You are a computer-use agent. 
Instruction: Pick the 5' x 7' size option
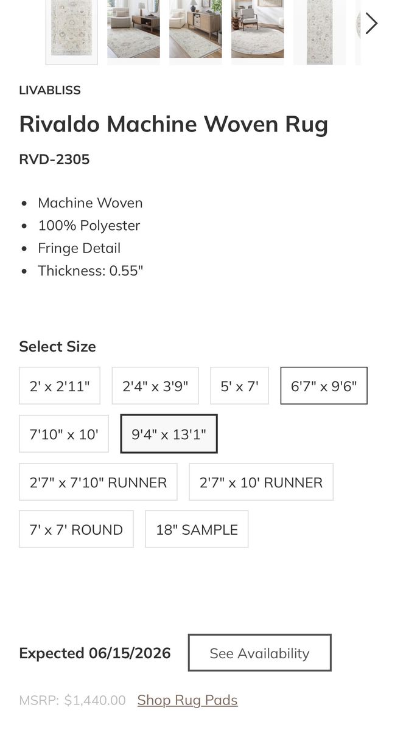pos(239,386)
